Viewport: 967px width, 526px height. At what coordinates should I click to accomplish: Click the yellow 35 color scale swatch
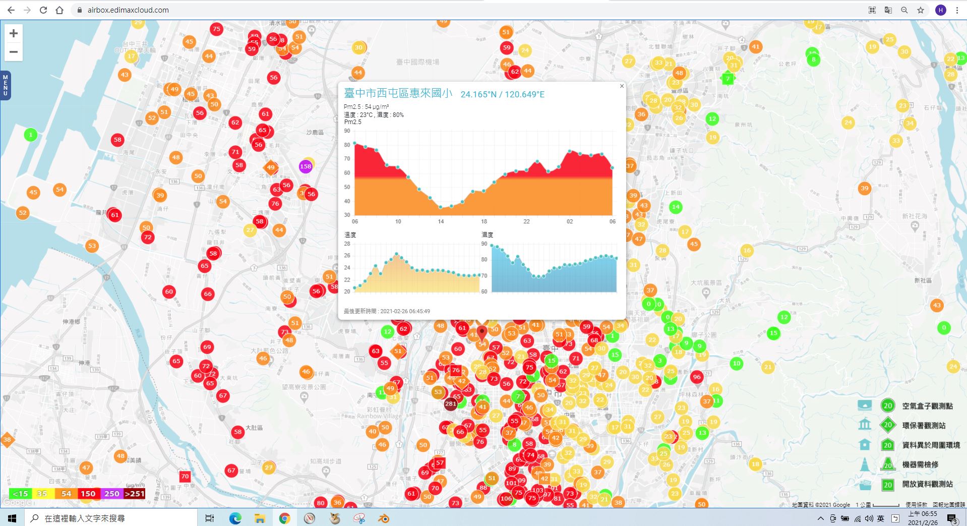click(x=43, y=494)
